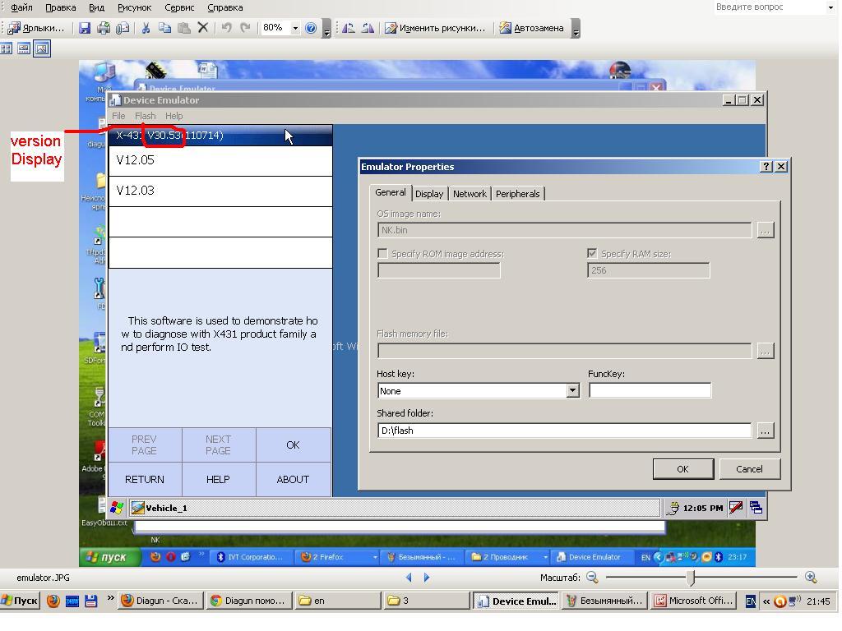Click the Масштаб zoom slider handle
The width and height of the screenshot is (842, 631).
click(691, 578)
